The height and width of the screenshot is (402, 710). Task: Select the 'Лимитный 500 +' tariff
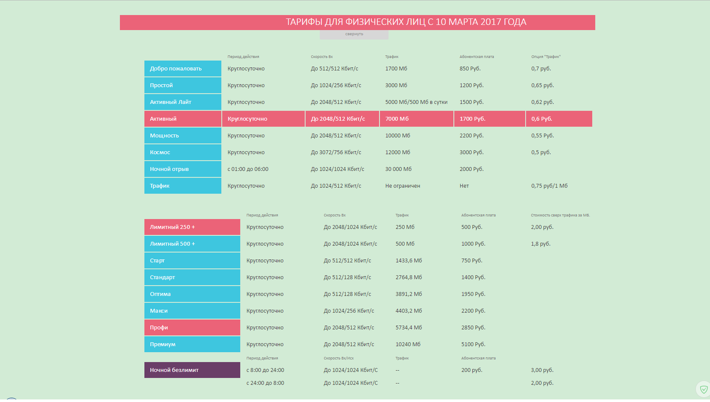[x=192, y=244]
